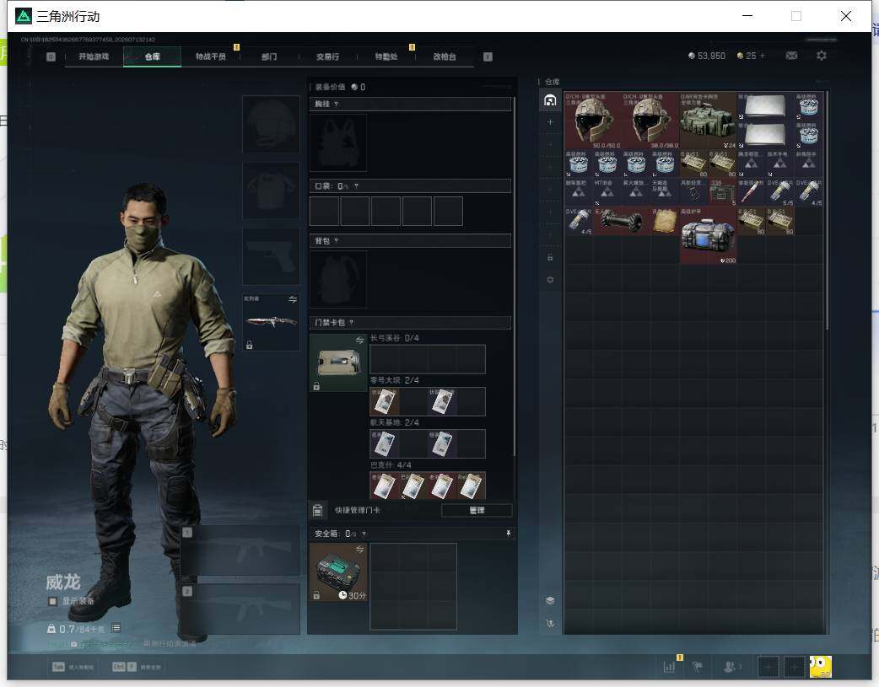Select the safe box item showing 30分
The height and width of the screenshot is (687, 879).
(x=338, y=572)
